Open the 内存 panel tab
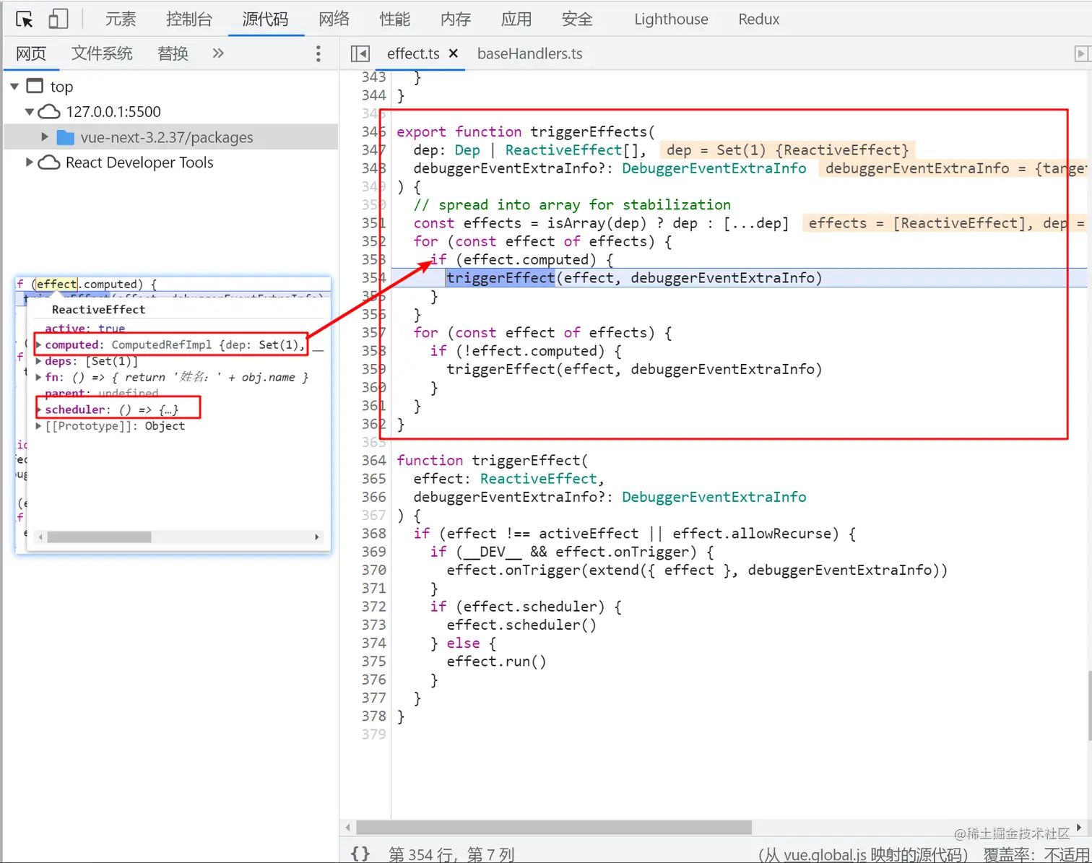This screenshot has width=1092, height=863. (x=456, y=19)
